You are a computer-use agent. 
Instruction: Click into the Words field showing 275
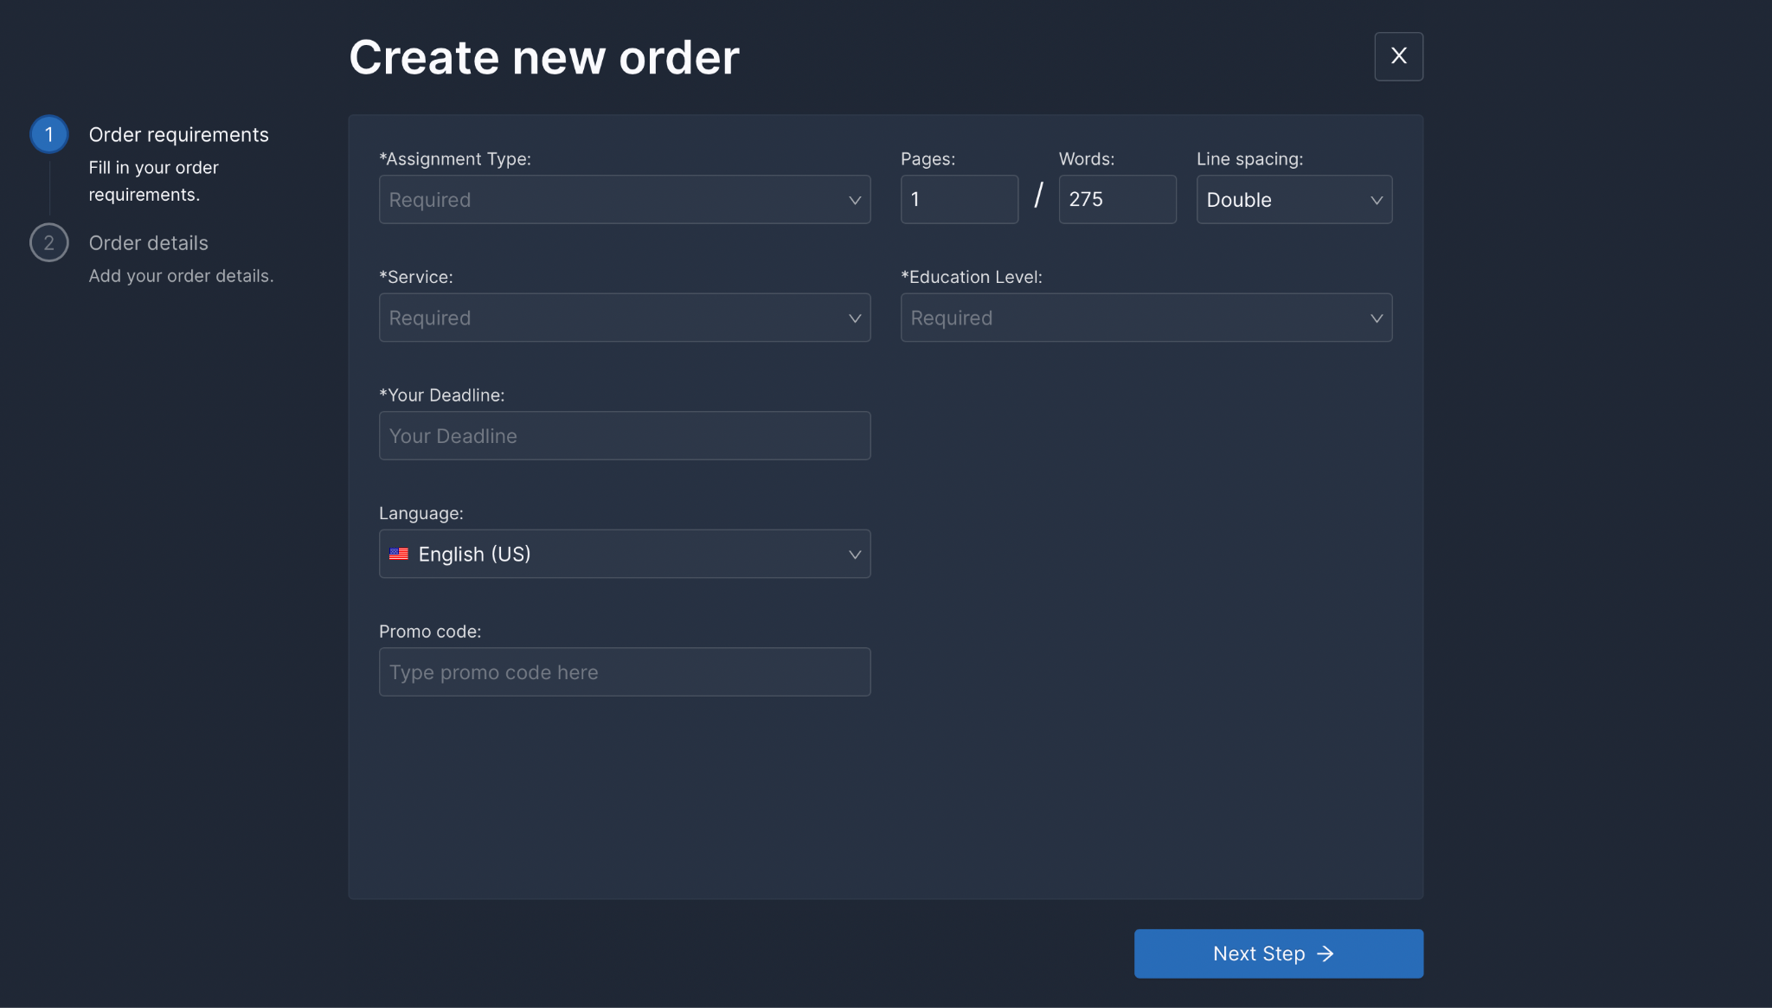[x=1116, y=200]
